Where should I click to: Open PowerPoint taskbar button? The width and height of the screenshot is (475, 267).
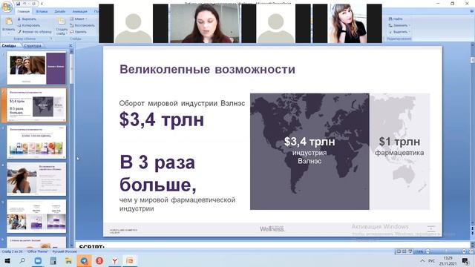click(131, 260)
